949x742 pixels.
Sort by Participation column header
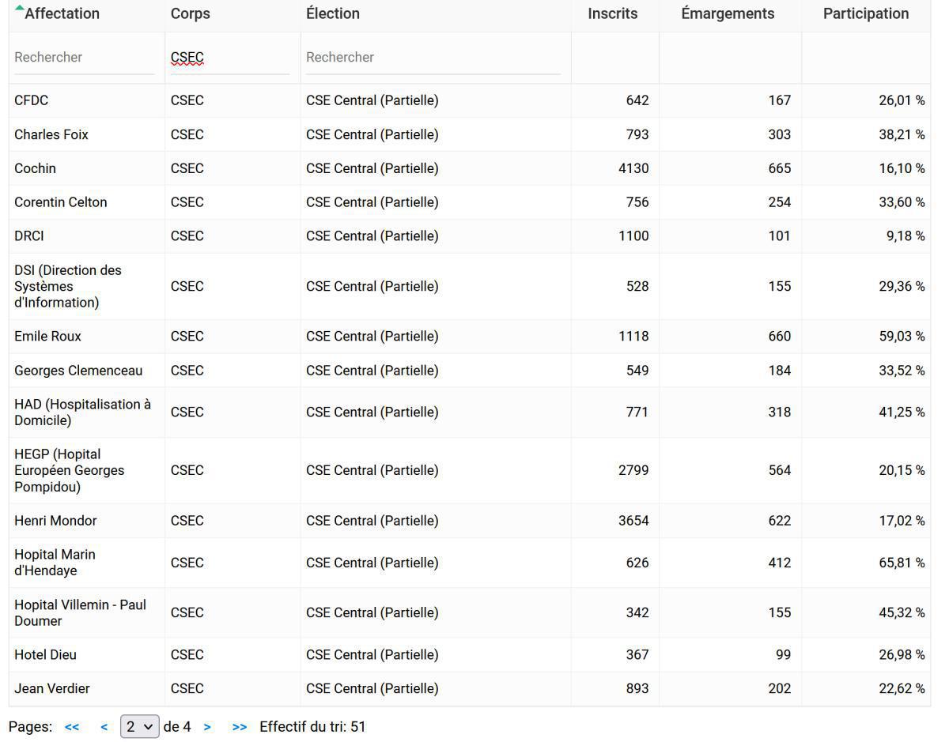(865, 13)
